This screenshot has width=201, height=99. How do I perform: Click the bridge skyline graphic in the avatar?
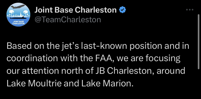[x=18, y=15]
